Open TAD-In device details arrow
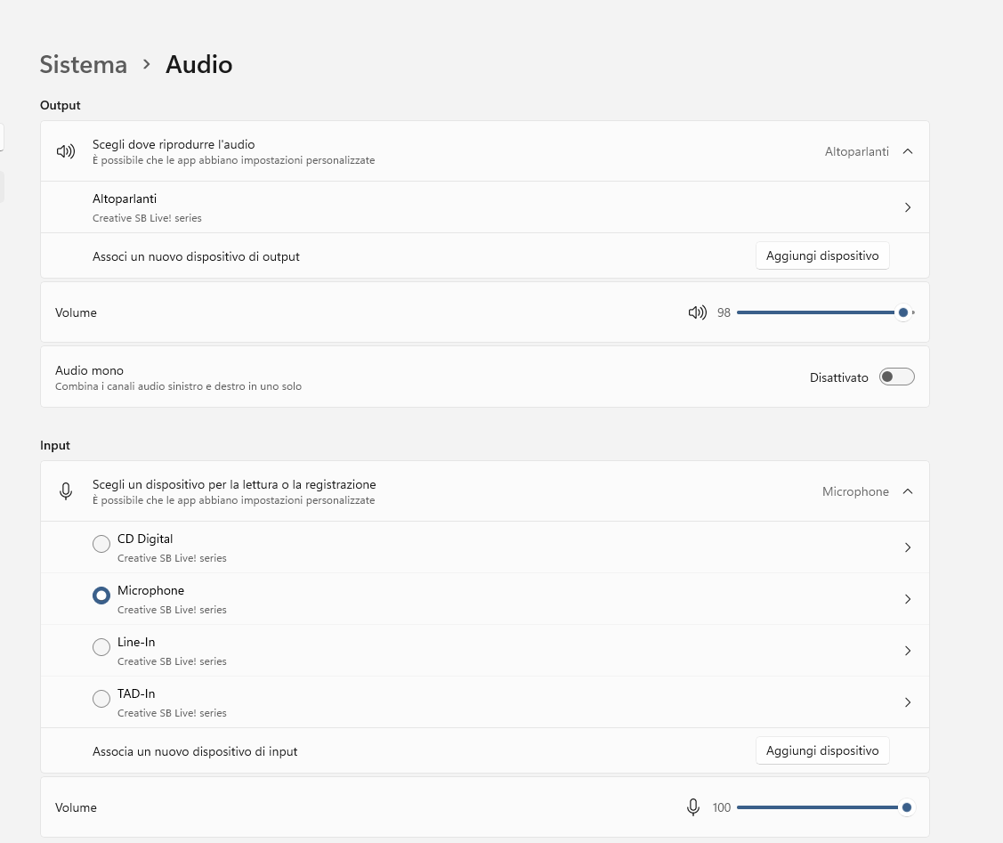 point(908,702)
